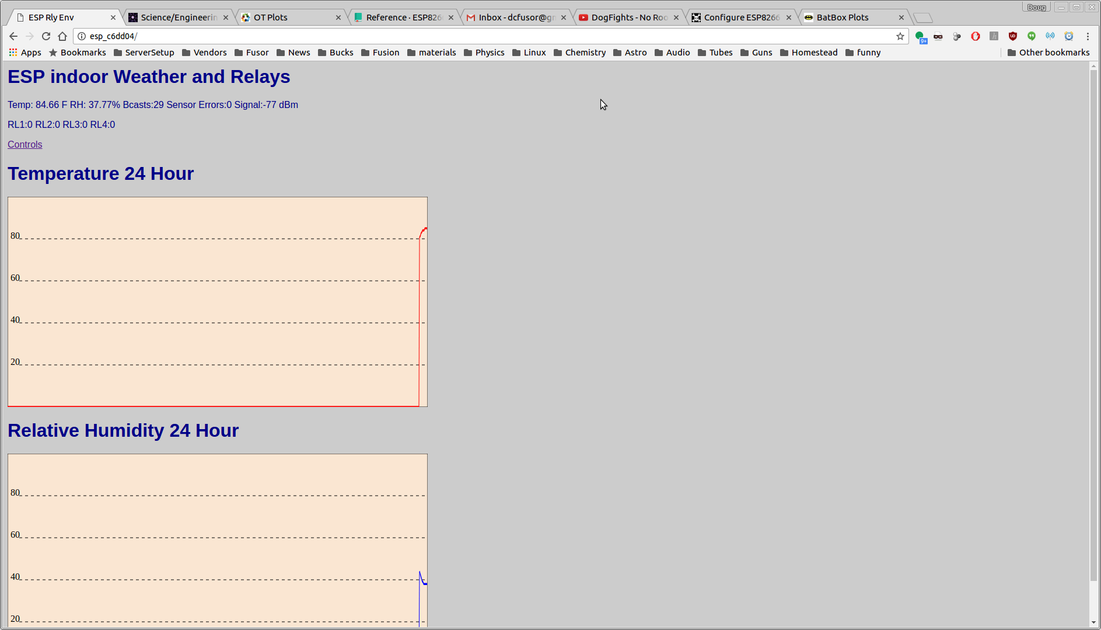Open the uBlock Origin shield extension
The image size is (1101, 630).
tap(1013, 36)
